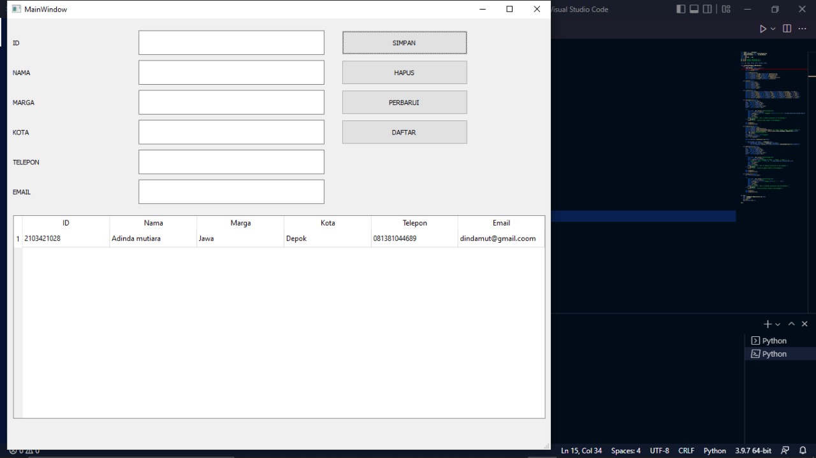Change line endings via the CRLF indicator

point(686,450)
